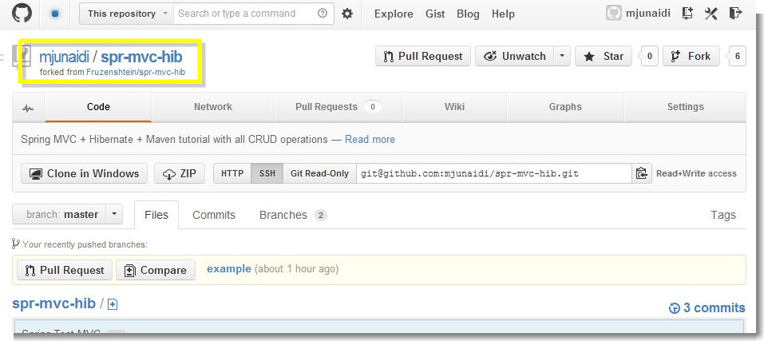This screenshot has height=341, width=764.
Task: Open the GitHub octocat home logo
Action: (x=22, y=13)
